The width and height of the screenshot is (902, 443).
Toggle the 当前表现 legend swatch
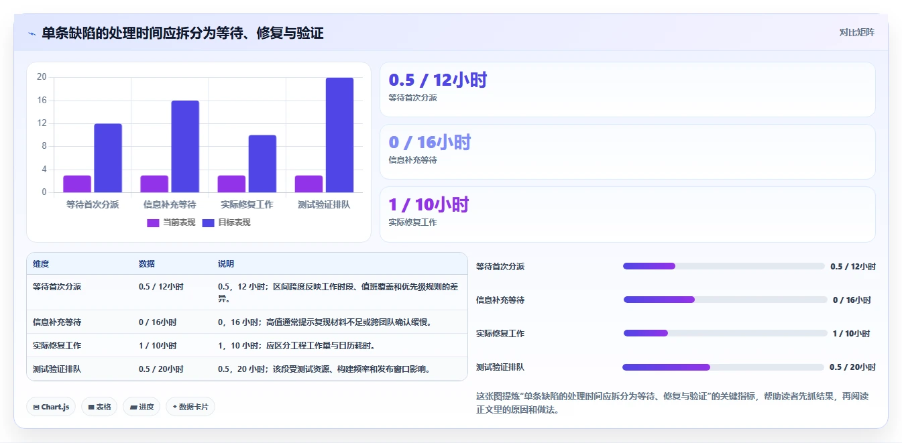click(x=153, y=223)
